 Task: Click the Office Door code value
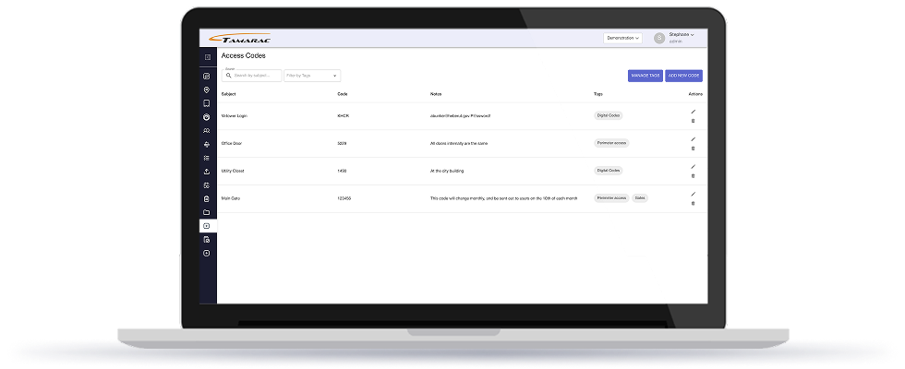342,143
